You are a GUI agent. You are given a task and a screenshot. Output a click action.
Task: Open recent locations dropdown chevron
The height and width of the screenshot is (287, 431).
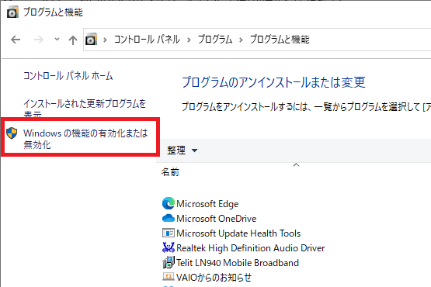pyautogui.click(x=57, y=40)
